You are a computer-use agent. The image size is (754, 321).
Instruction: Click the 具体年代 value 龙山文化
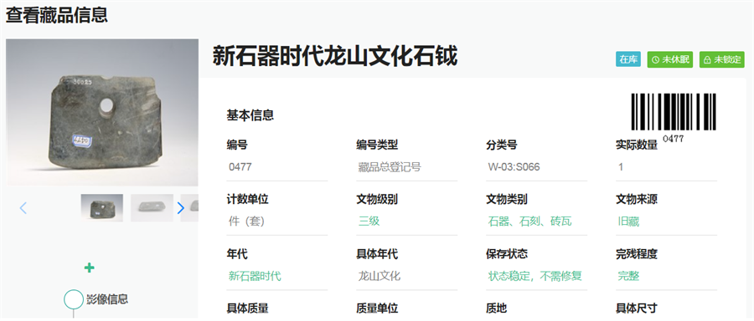380,276
